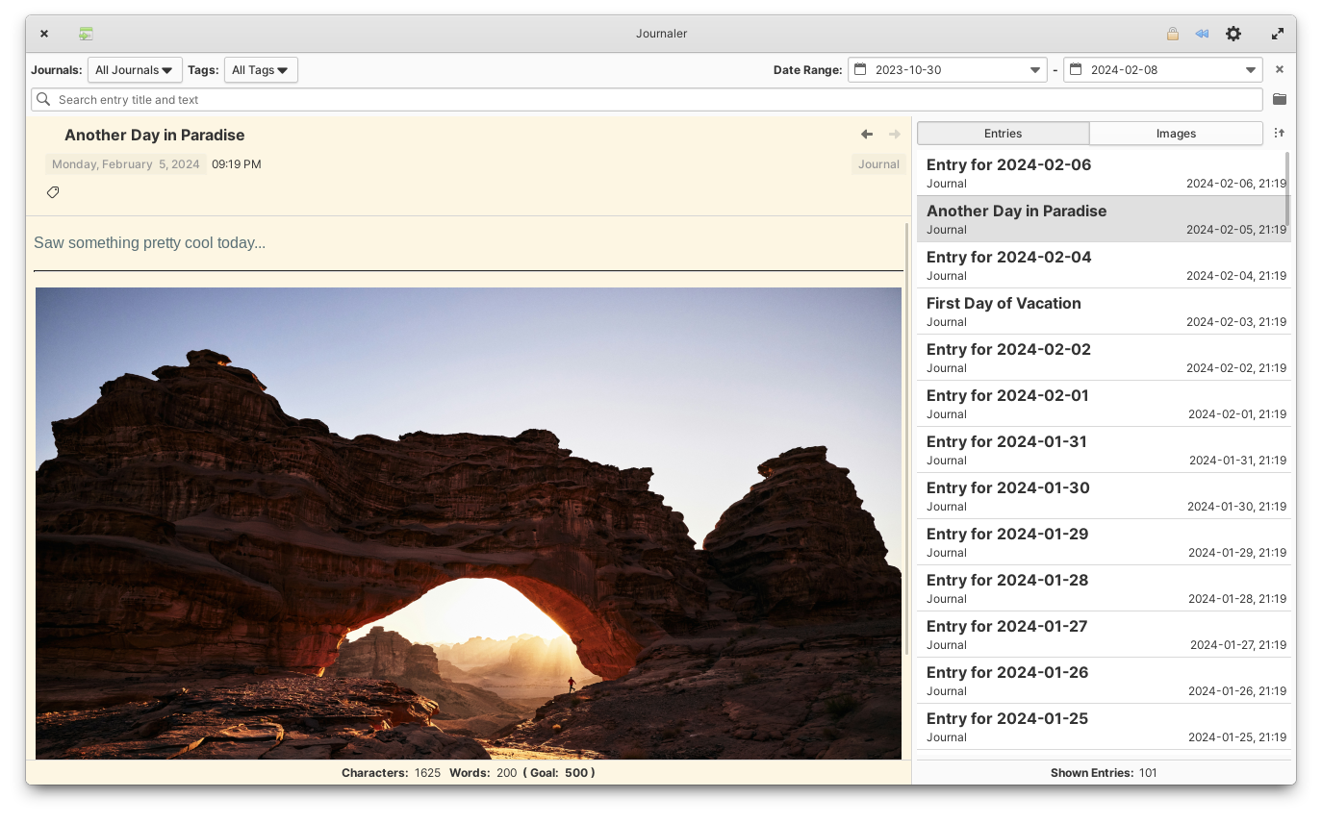Open the All Journals dropdown
The width and height of the screenshot is (1322, 823).
tap(135, 70)
